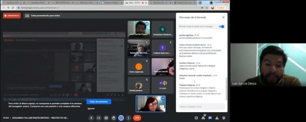Image resolution: width=306 pixels, height=122 pixels.
Task: Mute the microphone in the call bar
Action: click(91, 118)
